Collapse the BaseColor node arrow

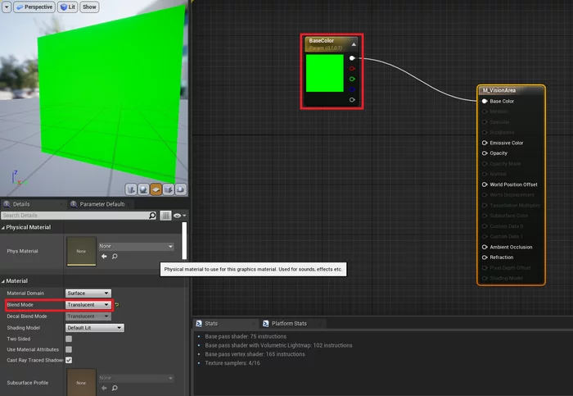354,44
